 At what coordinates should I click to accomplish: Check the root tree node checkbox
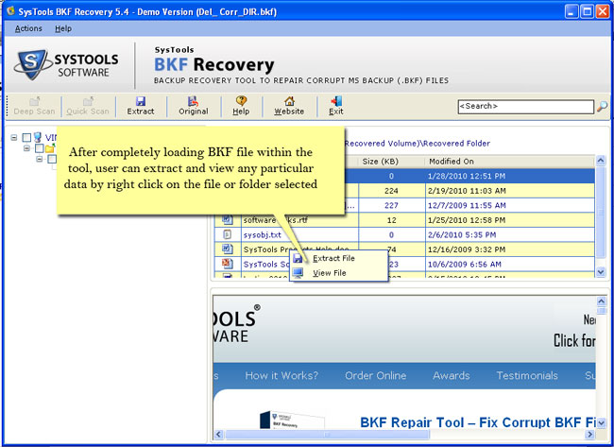click(26, 138)
